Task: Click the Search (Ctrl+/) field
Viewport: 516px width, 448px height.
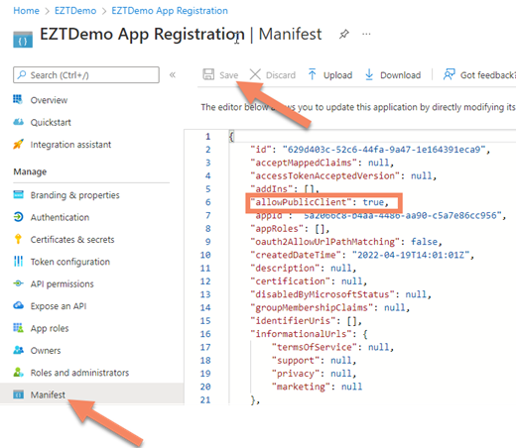Action: pyautogui.click(x=86, y=75)
